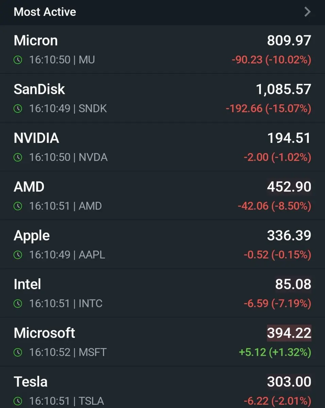Tap the clock icon beside AAPL
Viewport: 325px width, 408px height.
(18, 255)
